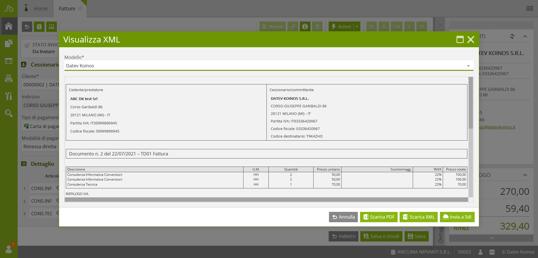Click the datevkoinos.it email link
Screen dimensions: 538x258
[497, 127]
